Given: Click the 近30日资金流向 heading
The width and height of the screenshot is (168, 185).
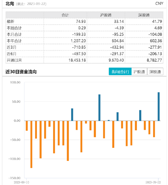Looking at the screenshot, I should 21,72.
